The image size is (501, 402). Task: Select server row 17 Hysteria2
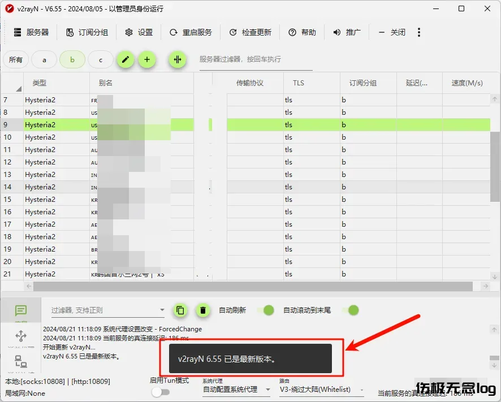[245, 224]
